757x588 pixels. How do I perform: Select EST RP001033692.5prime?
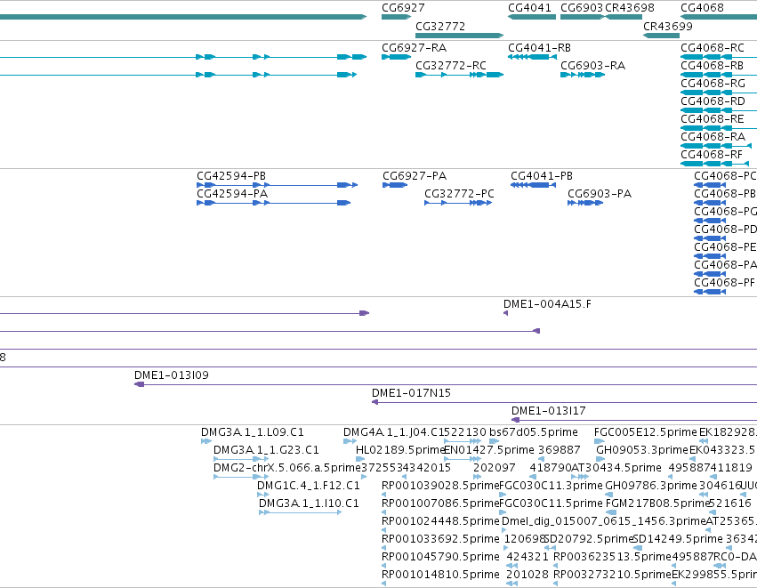(x=440, y=539)
